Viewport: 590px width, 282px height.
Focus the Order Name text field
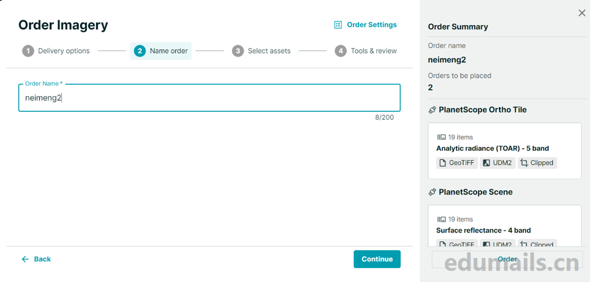tap(209, 98)
